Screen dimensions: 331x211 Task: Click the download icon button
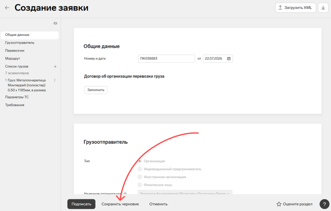[323, 8]
